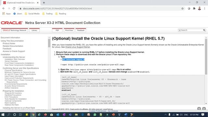The image size is (208, 117).
Task: Bookmark this page with the star icon
Action: [x=183, y=8]
